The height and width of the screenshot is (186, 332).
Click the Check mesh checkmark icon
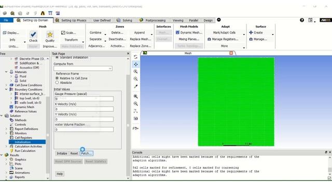[33, 34]
